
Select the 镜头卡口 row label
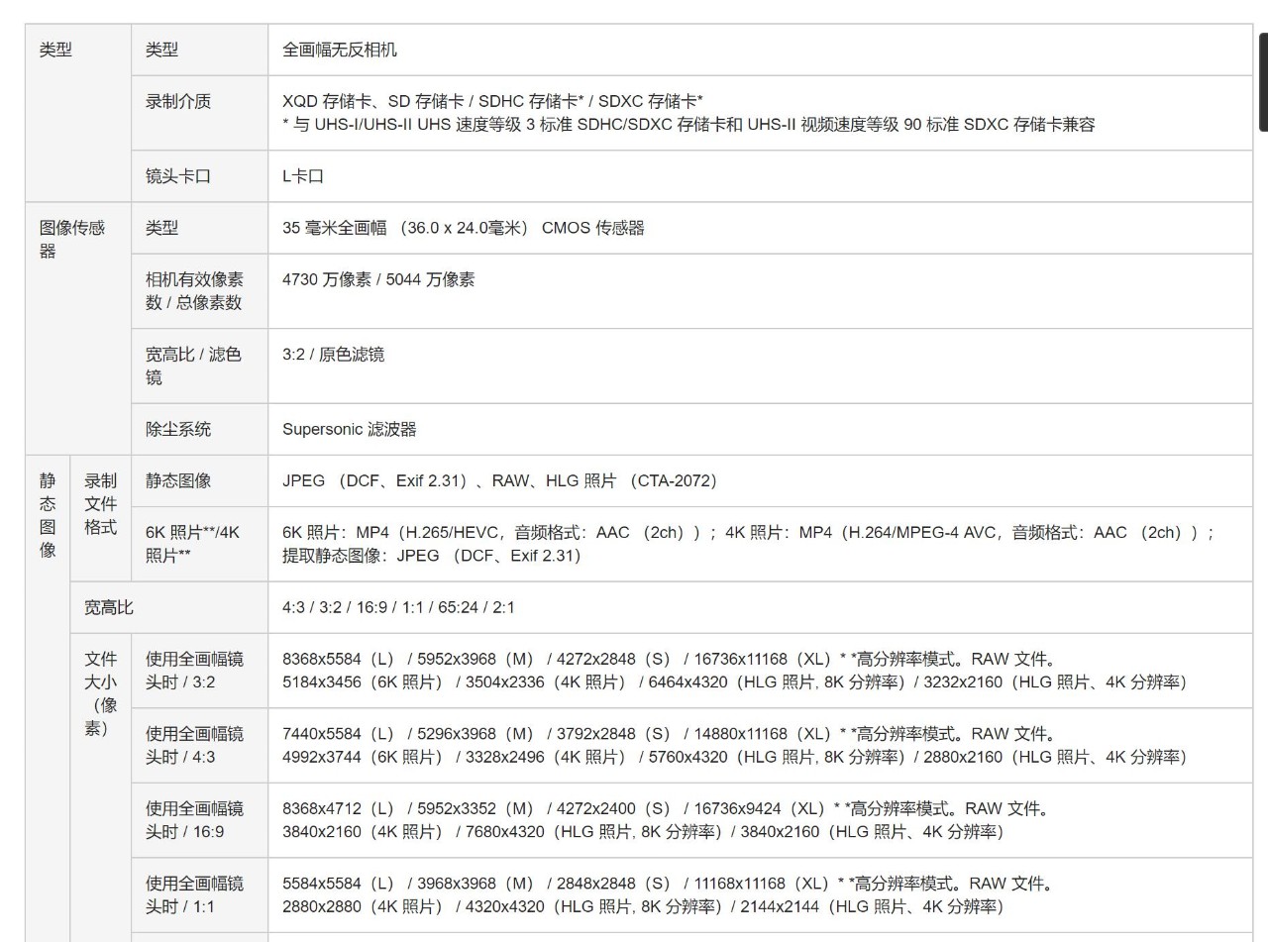pos(178,176)
